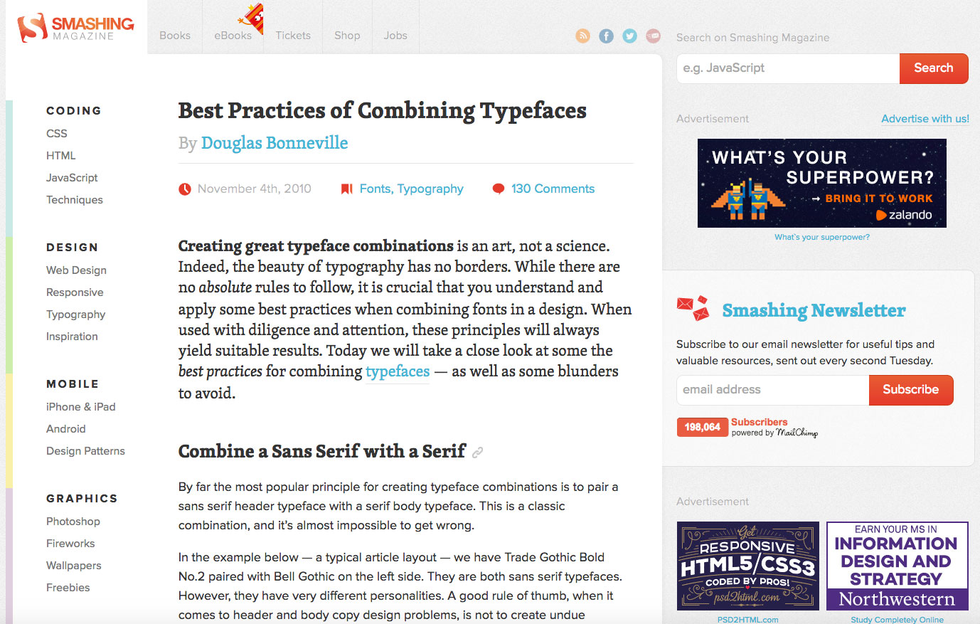Select Jobs in the top navigation
Image resolution: width=980 pixels, height=624 pixels.
(395, 36)
